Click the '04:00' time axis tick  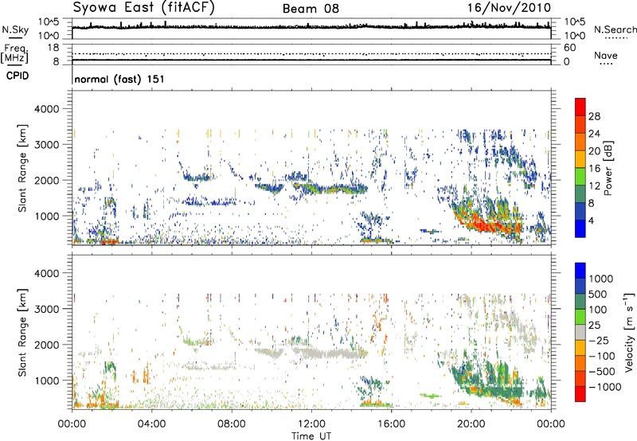click(151, 424)
